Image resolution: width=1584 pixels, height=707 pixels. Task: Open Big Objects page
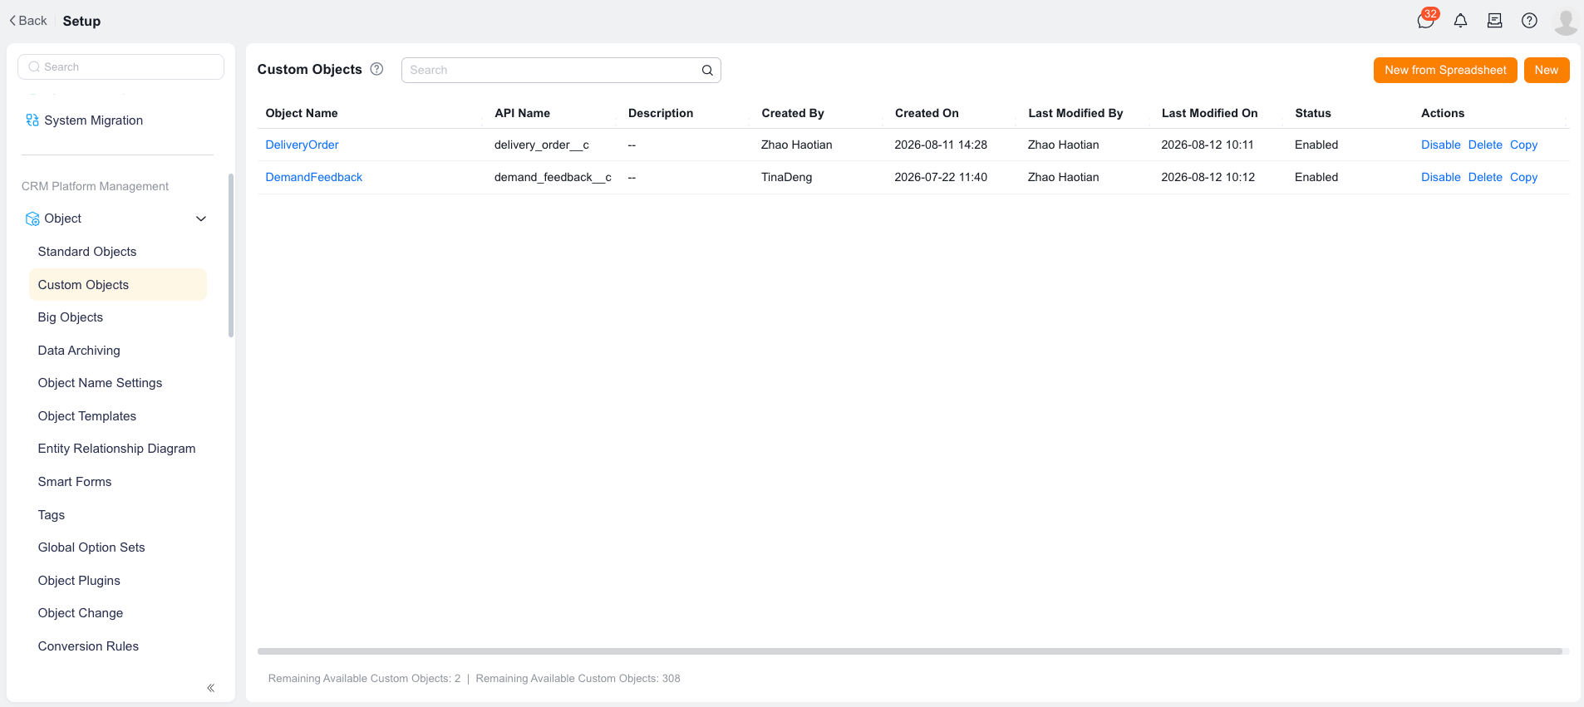(71, 317)
